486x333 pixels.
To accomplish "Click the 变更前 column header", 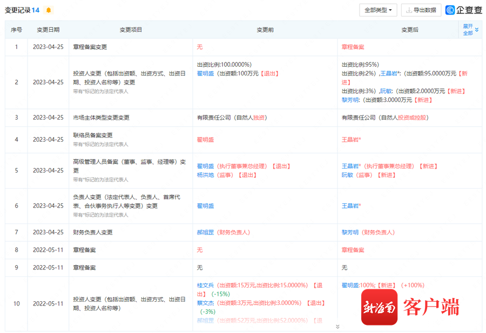I will point(265,30).
